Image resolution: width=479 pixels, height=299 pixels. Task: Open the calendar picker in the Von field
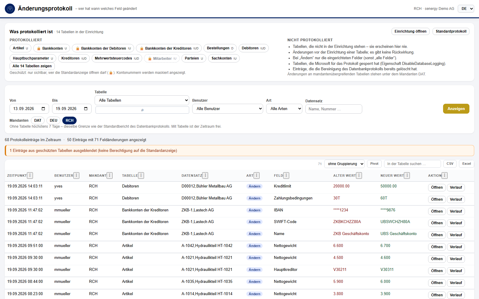point(43,109)
